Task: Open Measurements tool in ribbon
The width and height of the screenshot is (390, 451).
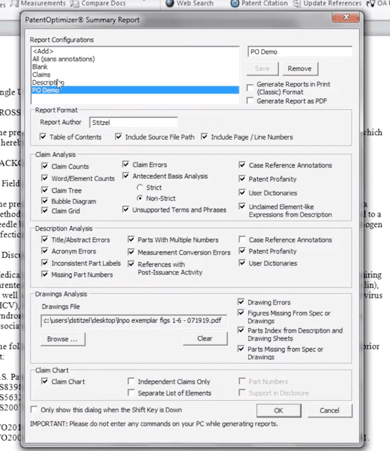Action: tap(38, 3)
